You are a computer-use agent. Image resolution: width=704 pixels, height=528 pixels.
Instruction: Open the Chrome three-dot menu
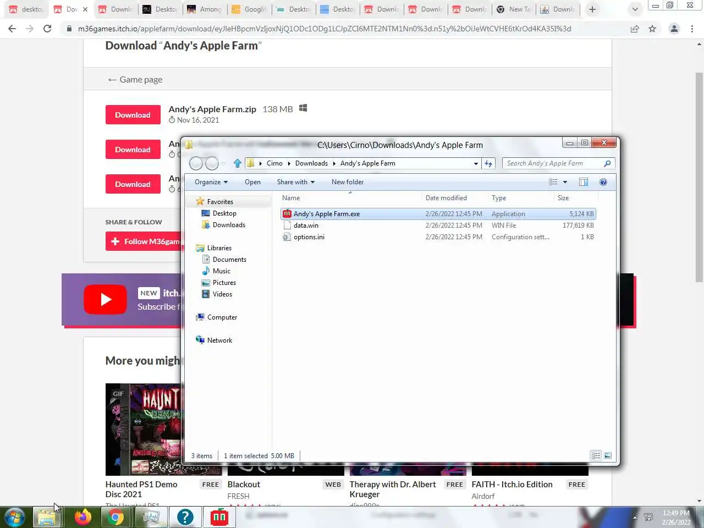click(692, 29)
